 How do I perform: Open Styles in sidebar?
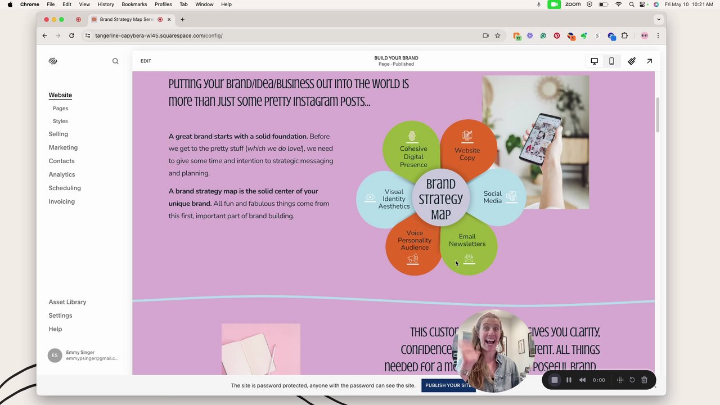coord(60,121)
